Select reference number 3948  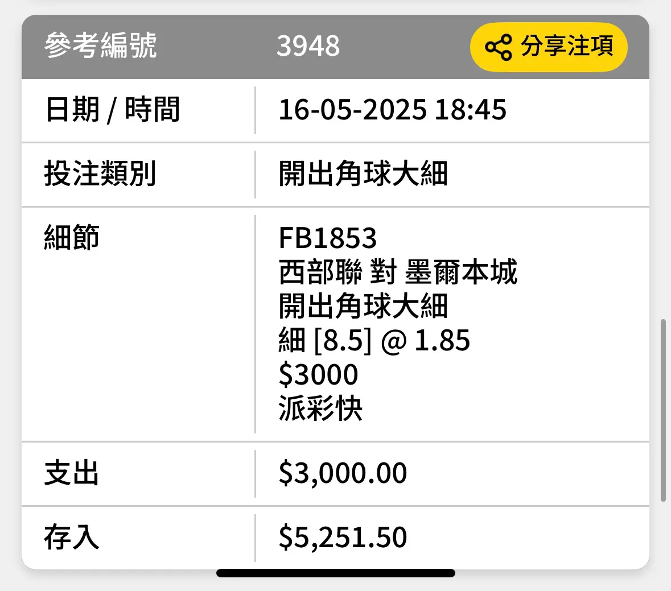(x=308, y=46)
